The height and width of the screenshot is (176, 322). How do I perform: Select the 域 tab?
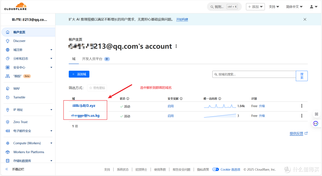tap(74, 59)
